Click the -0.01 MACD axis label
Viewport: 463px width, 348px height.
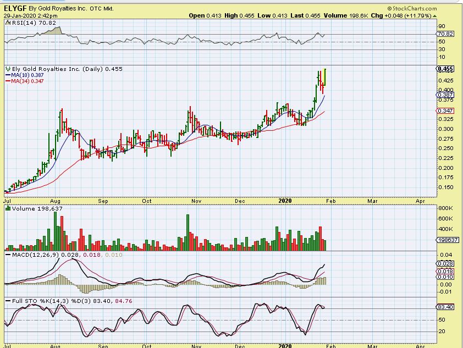tap(445, 292)
